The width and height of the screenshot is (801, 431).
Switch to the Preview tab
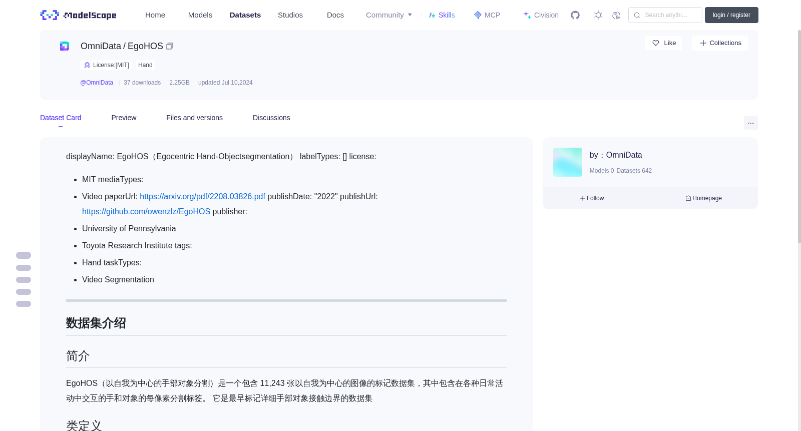pyautogui.click(x=124, y=118)
